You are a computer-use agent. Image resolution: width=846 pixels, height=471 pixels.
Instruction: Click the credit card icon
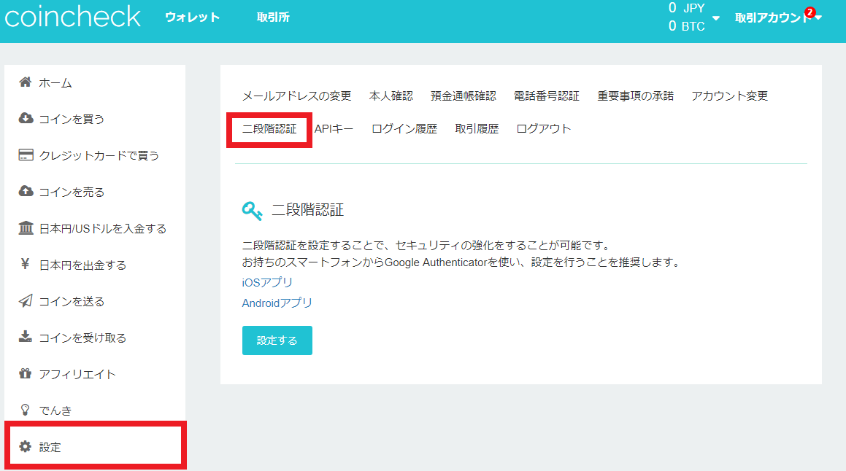tap(26, 155)
